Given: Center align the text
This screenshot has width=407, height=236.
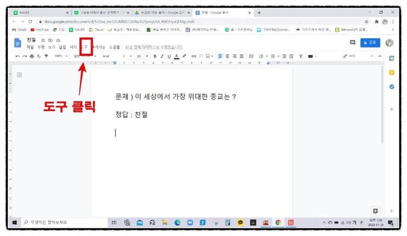Looking at the screenshot, I should pos(227,56).
